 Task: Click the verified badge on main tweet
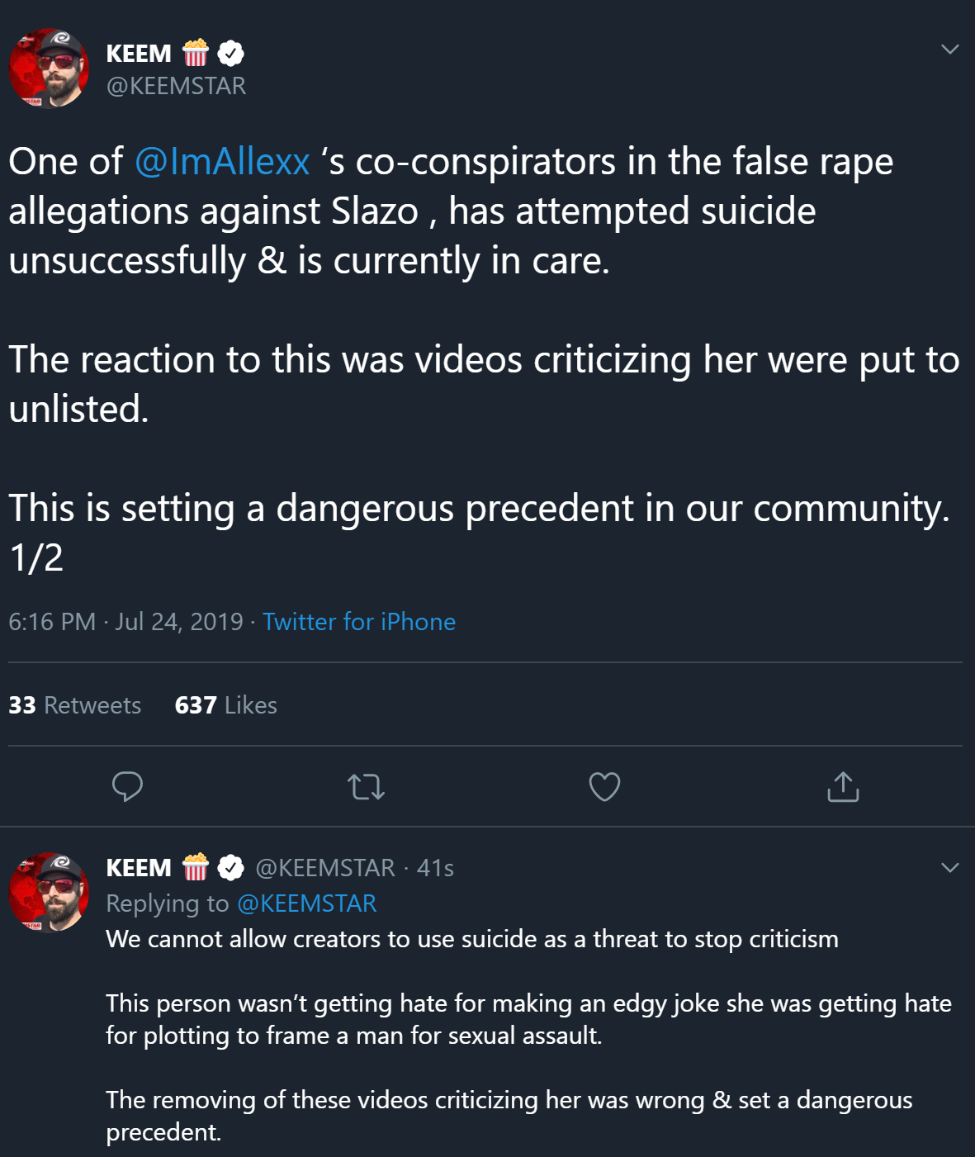(231, 54)
